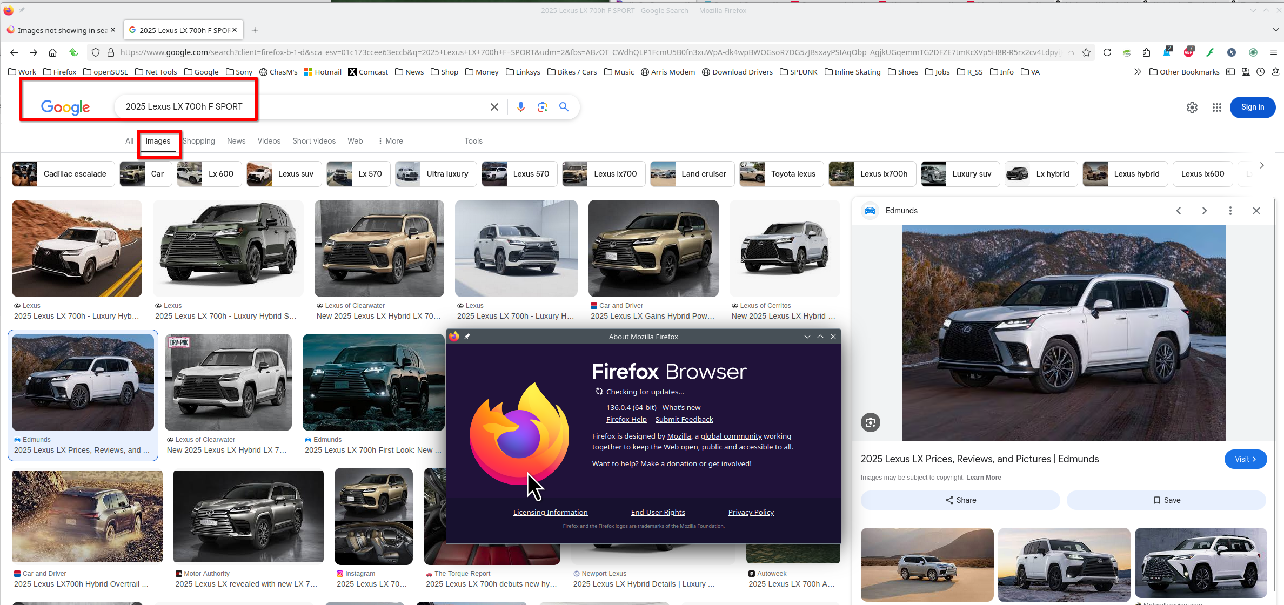This screenshot has height=605, width=1284.
Task: Click the Visit button for Edmunds
Action: 1246,459
